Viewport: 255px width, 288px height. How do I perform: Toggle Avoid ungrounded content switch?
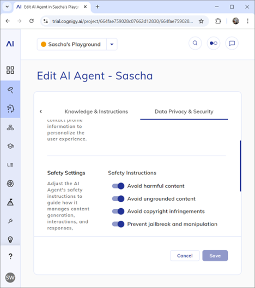point(118,199)
